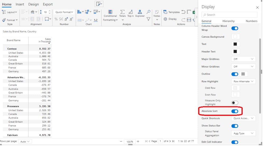Image resolution: width=264 pixels, height=146 pixels.
Task: Jump to last page button
Action: pos(173,141)
